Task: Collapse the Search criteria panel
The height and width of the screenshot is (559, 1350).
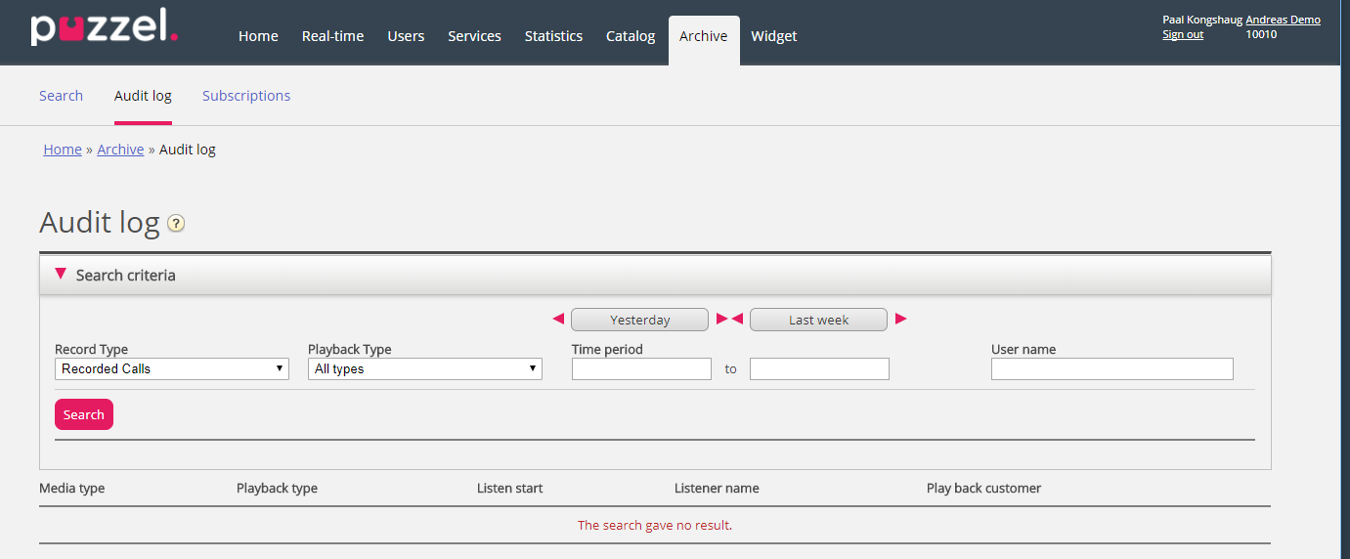Action: click(62, 275)
